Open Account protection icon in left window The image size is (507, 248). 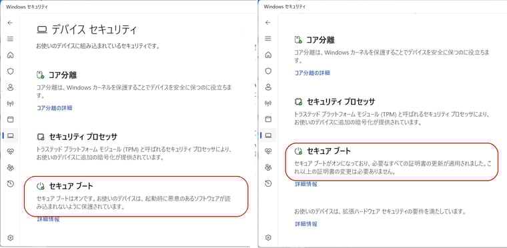[x=11, y=87]
